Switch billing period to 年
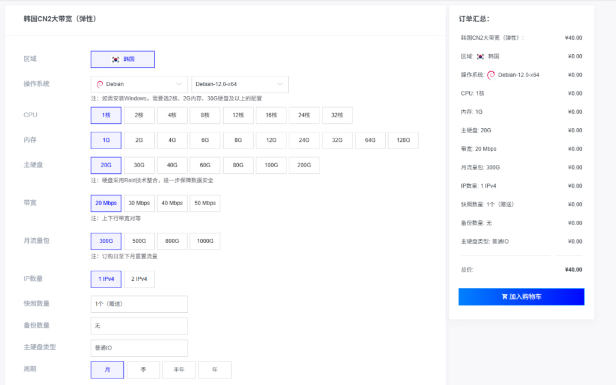This screenshot has width=616, height=385. (x=214, y=369)
